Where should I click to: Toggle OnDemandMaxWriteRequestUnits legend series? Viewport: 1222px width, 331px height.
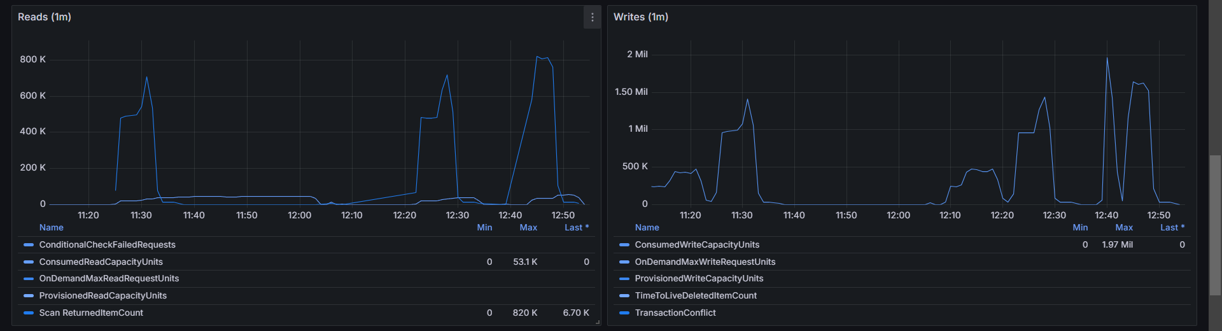tap(705, 262)
